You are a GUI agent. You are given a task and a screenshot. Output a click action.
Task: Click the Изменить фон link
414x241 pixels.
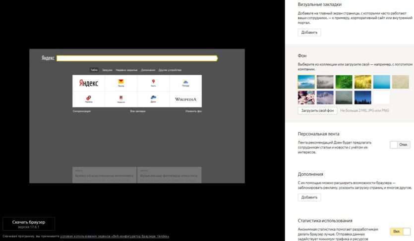click(x=193, y=111)
